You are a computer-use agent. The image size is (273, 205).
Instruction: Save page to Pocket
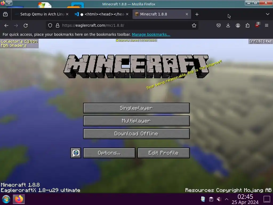219,25
